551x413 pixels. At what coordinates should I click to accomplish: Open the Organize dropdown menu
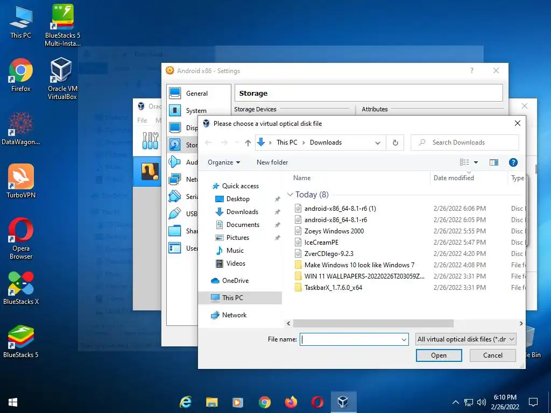[224, 162]
